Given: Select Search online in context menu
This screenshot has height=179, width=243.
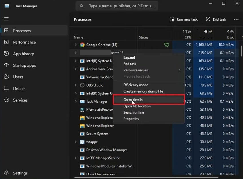Looking at the screenshot, I should (134, 112).
